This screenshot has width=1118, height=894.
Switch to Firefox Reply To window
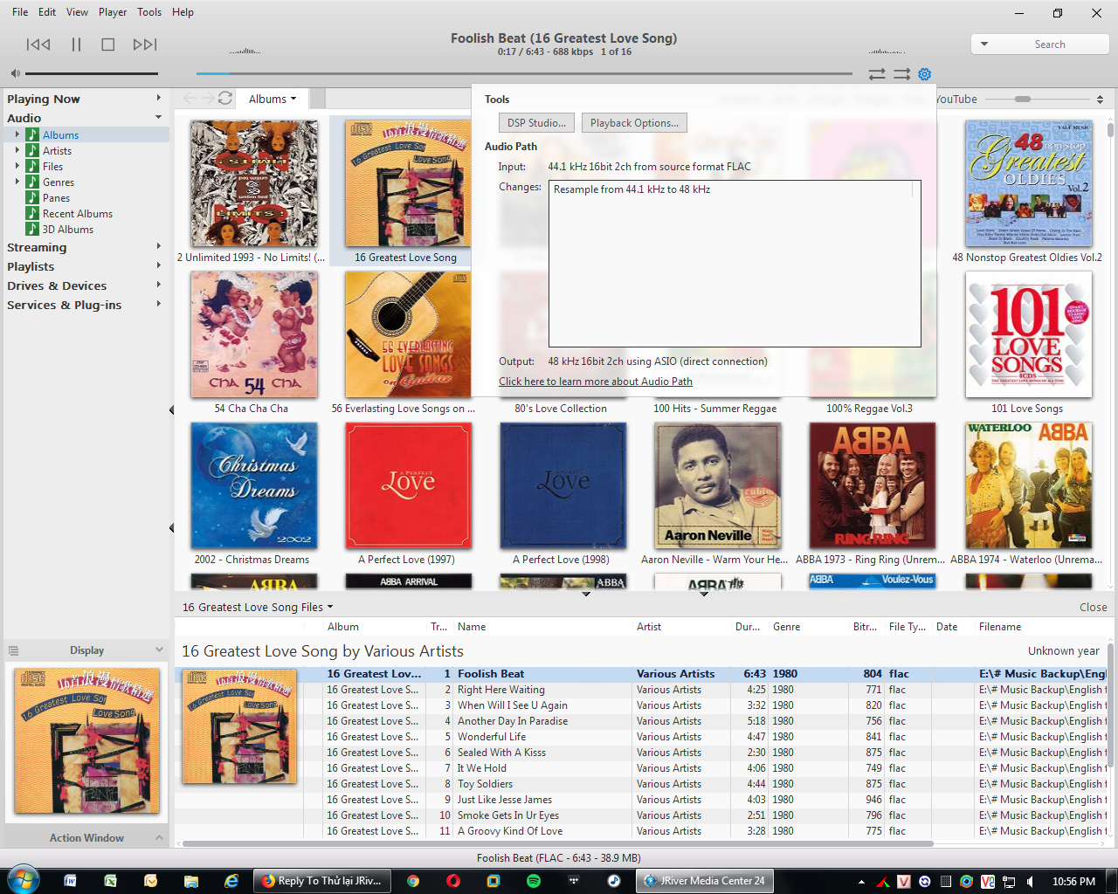(321, 881)
